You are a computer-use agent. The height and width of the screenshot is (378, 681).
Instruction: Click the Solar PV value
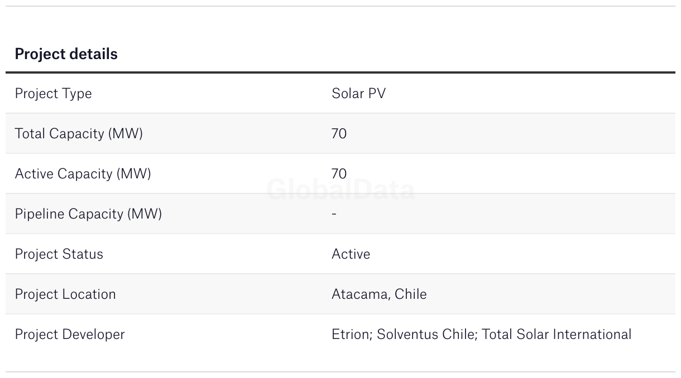click(358, 94)
